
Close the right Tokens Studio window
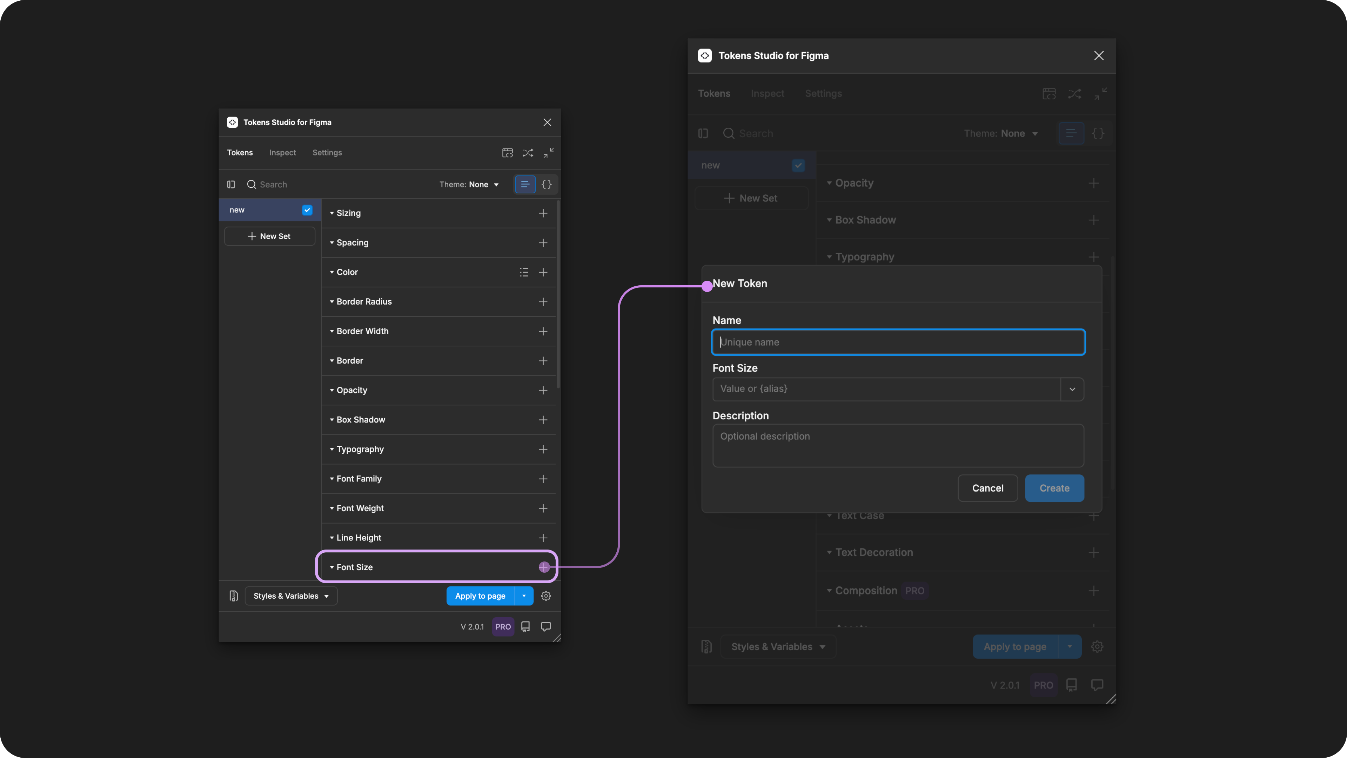[1099, 55]
